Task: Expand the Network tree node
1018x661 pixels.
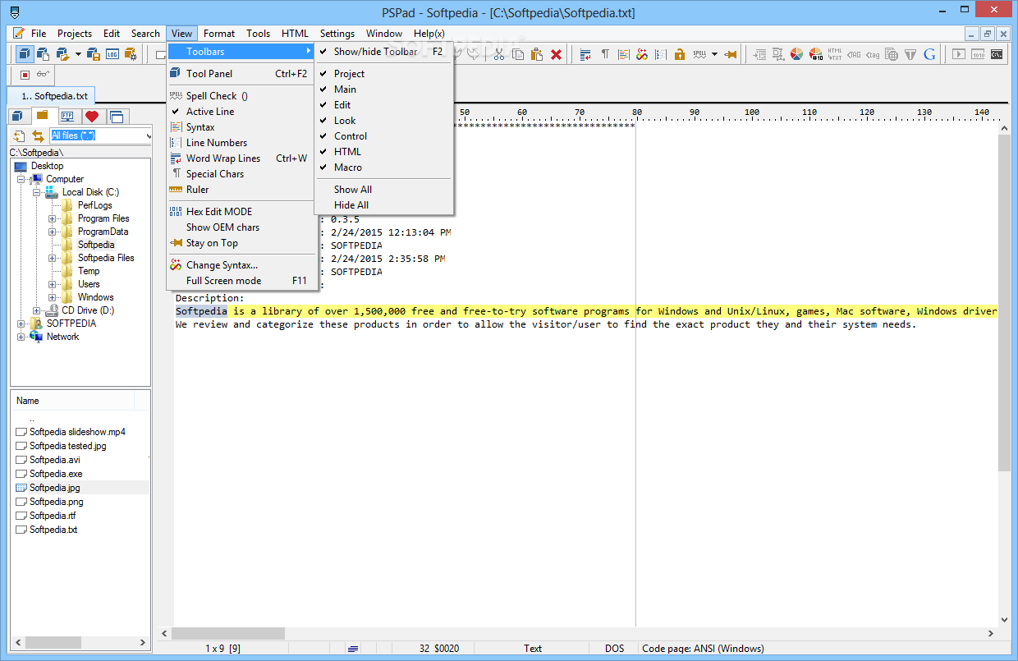Action: (22, 337)
